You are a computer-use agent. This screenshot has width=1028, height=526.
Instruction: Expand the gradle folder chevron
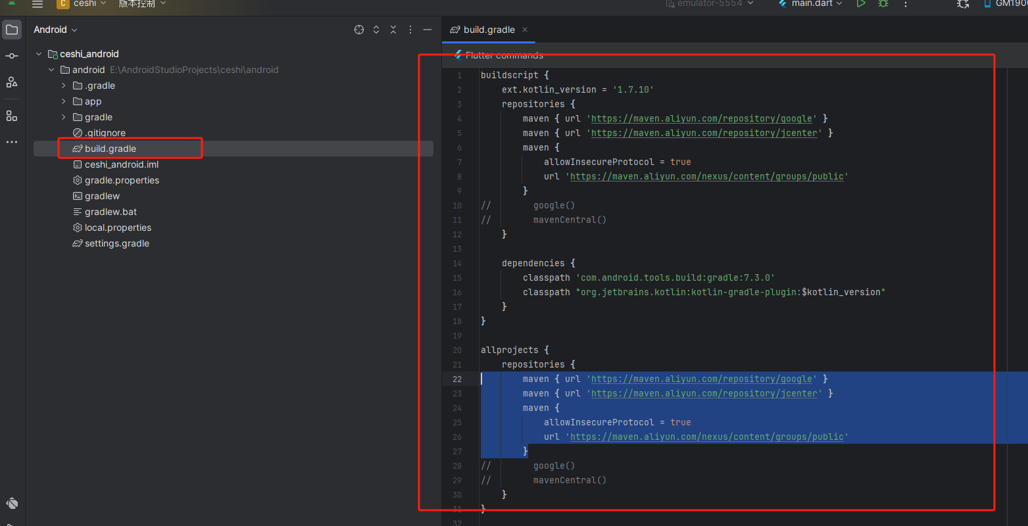(64, 117)
